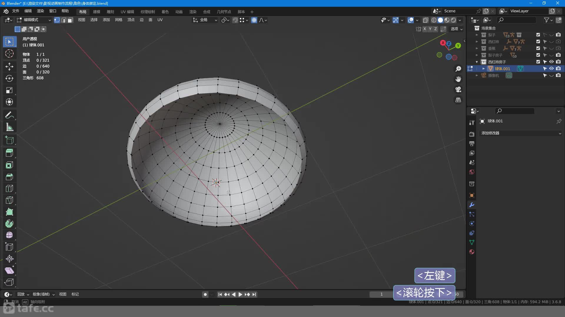Screen dimensions: 565x317
Task: Toggle X-ray transparency display
Action: (426, 20)
